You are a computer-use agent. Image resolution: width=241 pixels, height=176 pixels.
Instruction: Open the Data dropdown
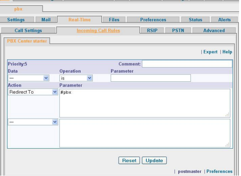tap(29, 78)
